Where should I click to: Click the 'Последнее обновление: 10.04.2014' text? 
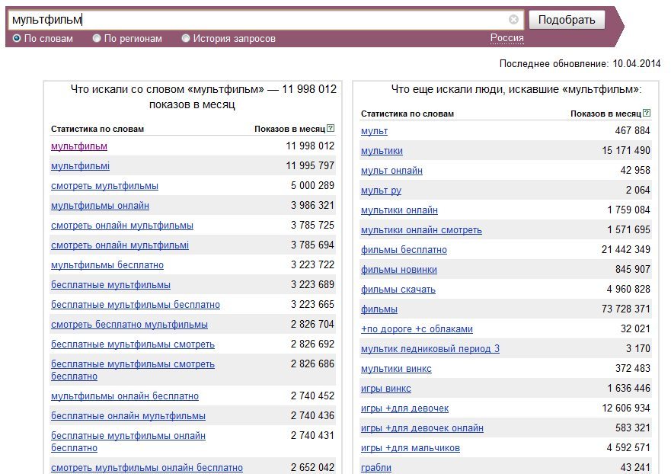click(x=580, y=64)
